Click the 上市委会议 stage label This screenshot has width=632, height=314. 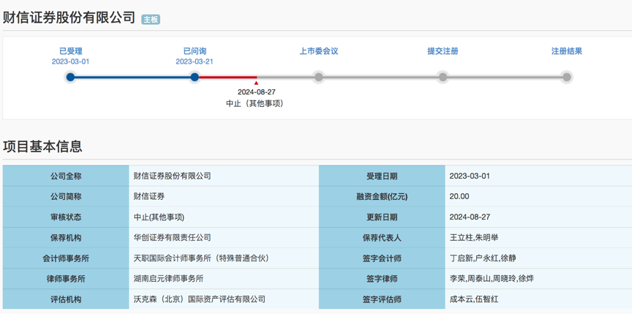pyautogui.click(x=318, y=51)
